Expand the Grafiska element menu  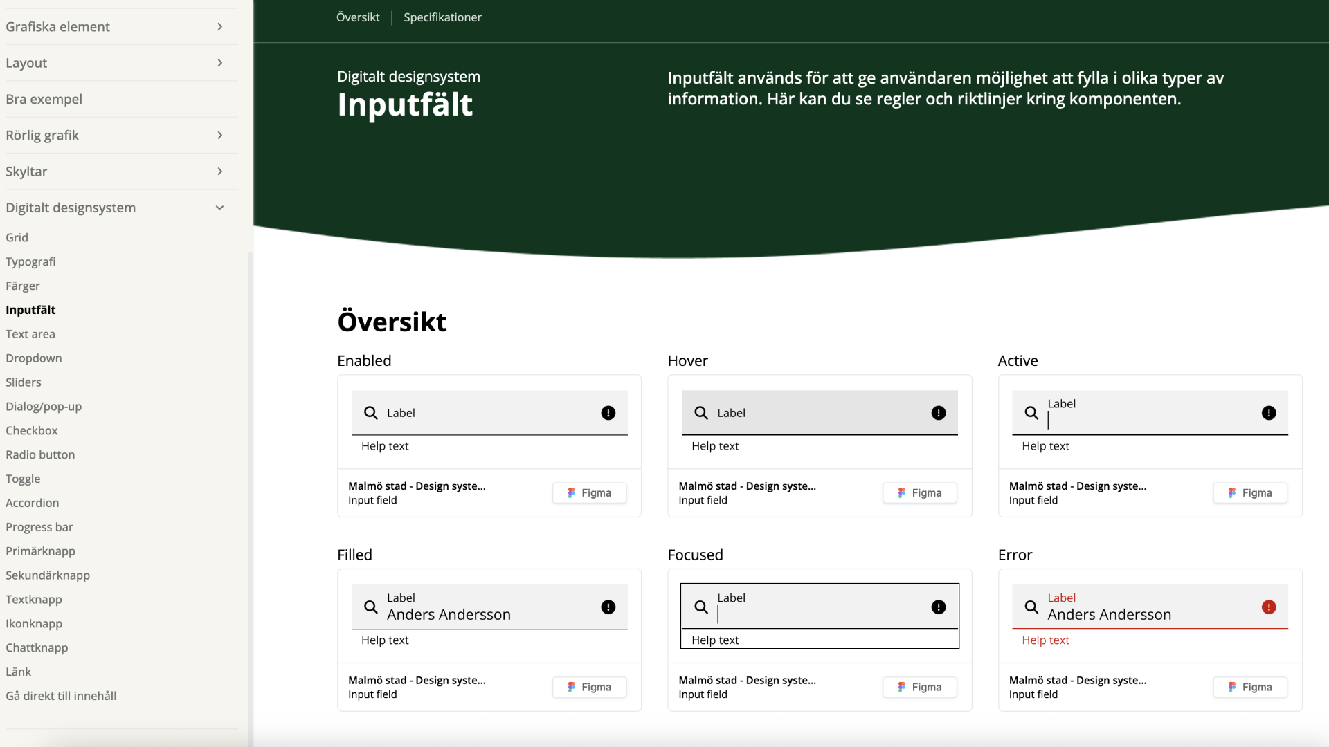pos(219,27)
